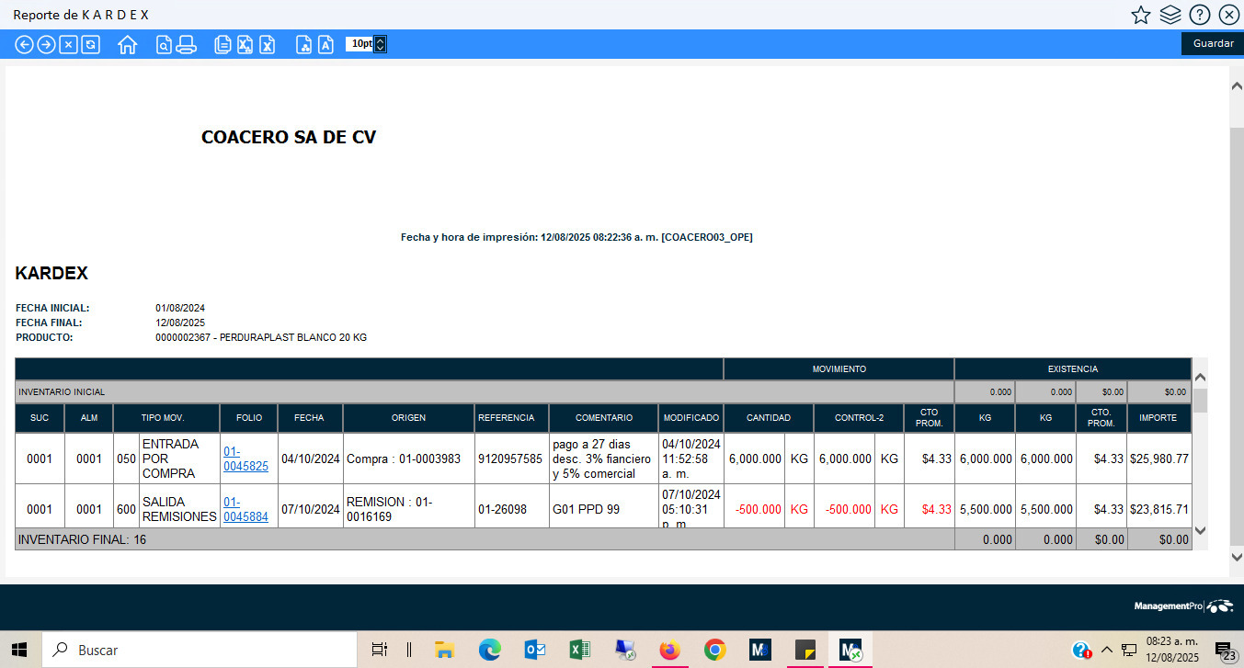This screenshot has width=1244, height=668.
Task: Open Sticky Notes from taskbar
Action: (x=805, y=650)
